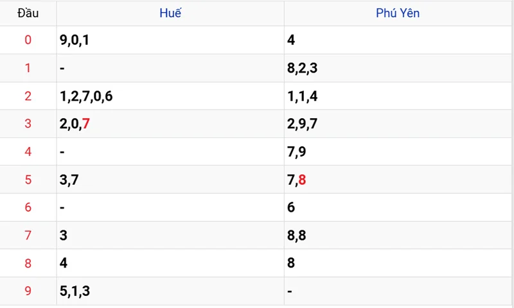The width and height of the screenshot is (514, 308).
Task: Select Phú Yên cell showing 8,2,3
Action: coord(398,68)
